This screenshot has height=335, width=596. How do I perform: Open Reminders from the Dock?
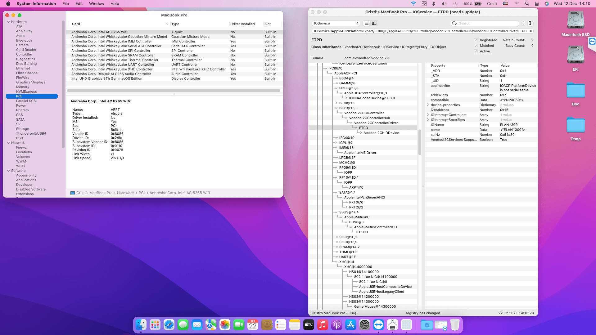(281, 325)
